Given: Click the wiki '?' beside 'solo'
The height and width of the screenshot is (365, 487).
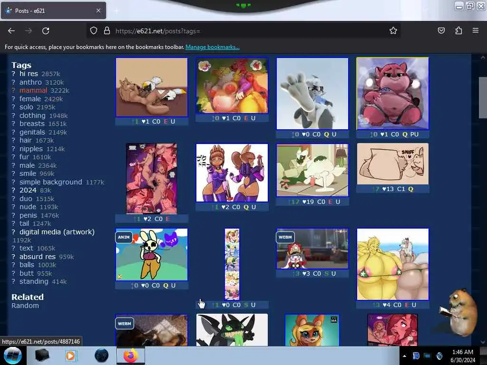Looking at the screenshot, I should (13, 107).
